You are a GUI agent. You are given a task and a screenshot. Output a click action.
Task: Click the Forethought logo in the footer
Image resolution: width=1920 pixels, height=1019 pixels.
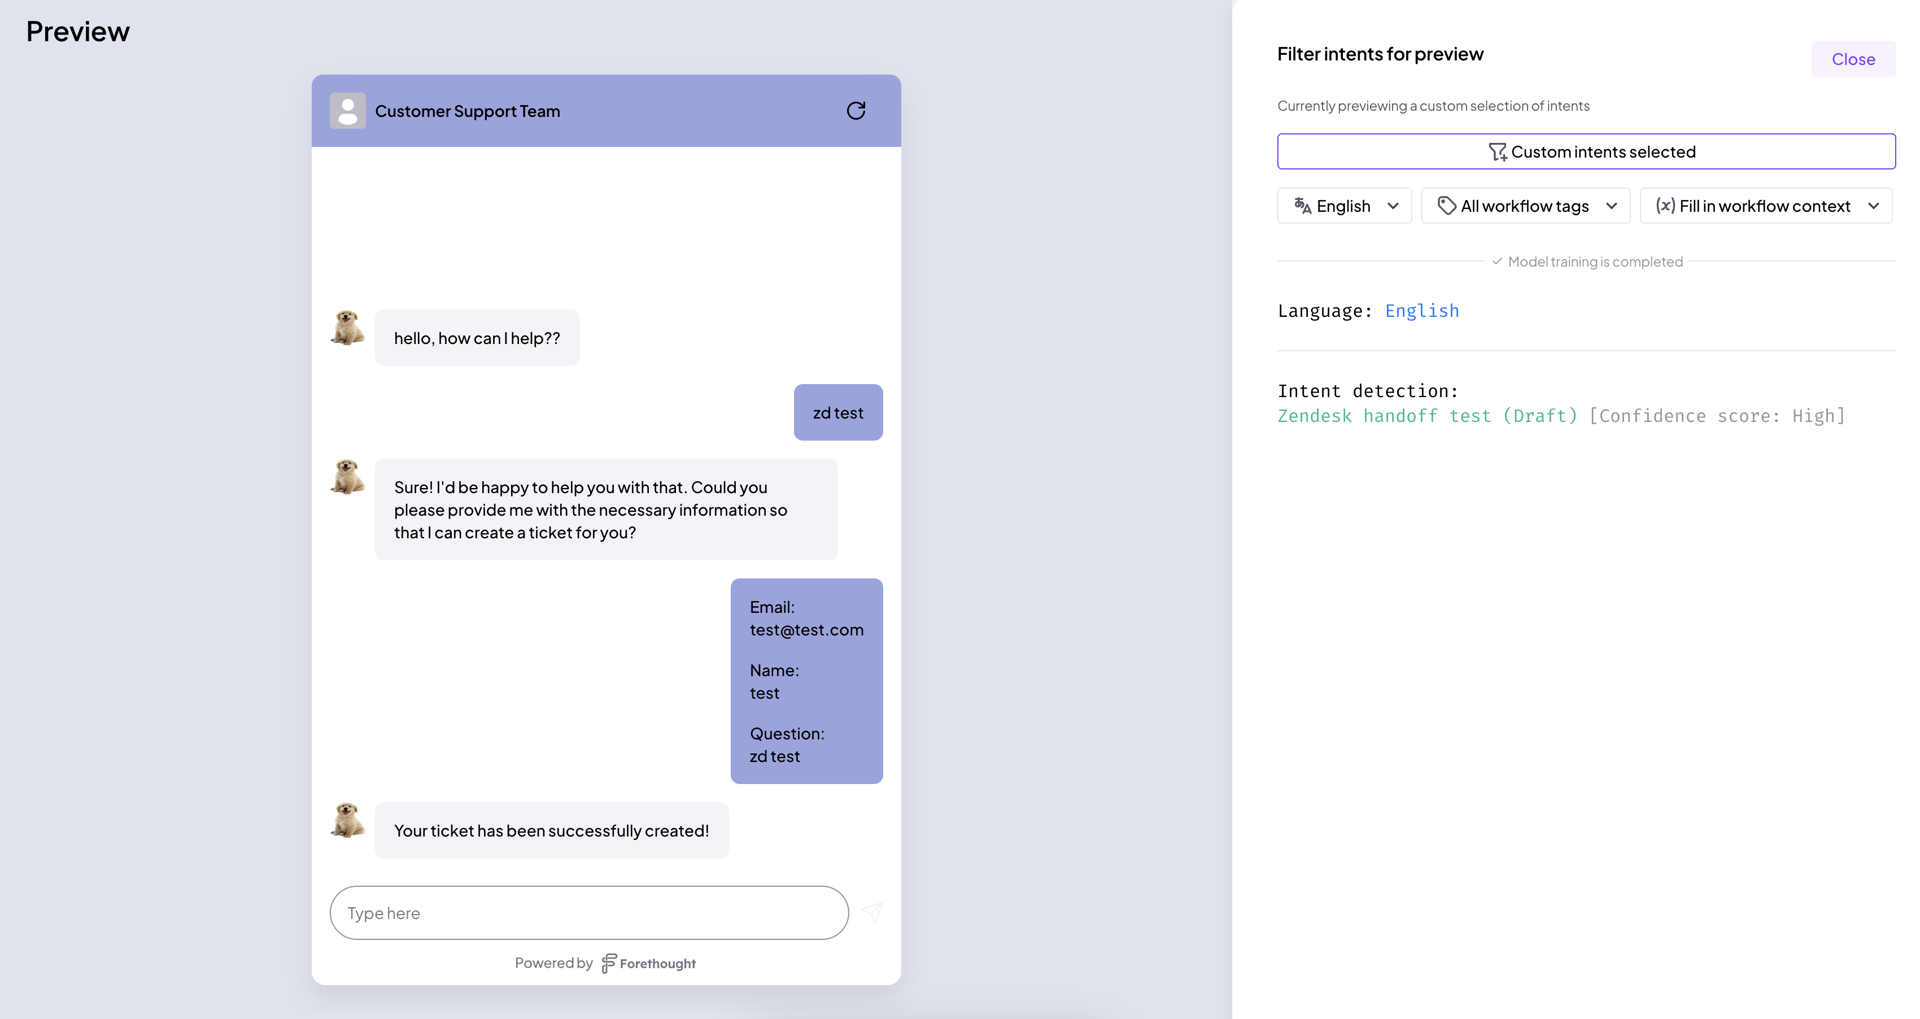tap(648, 963)
